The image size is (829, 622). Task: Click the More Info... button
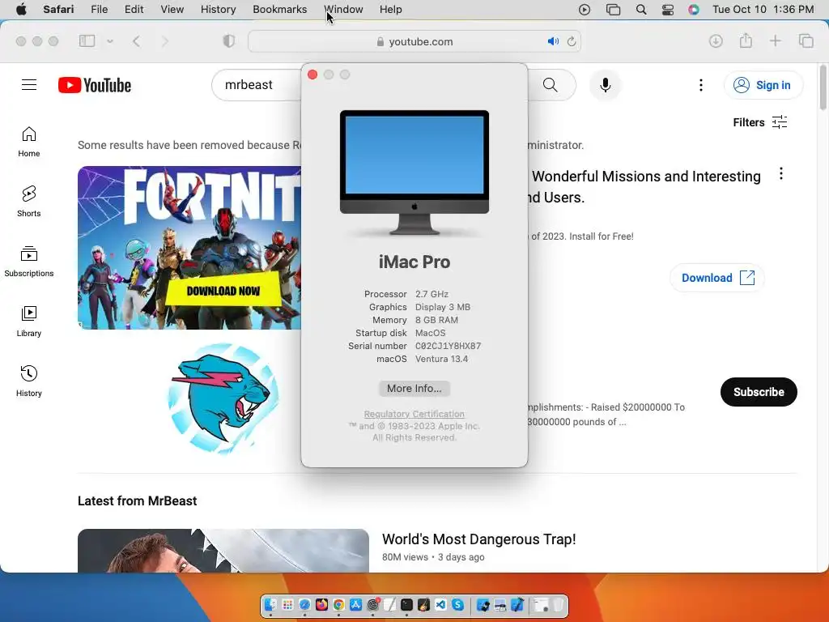(x=414, y=388)
